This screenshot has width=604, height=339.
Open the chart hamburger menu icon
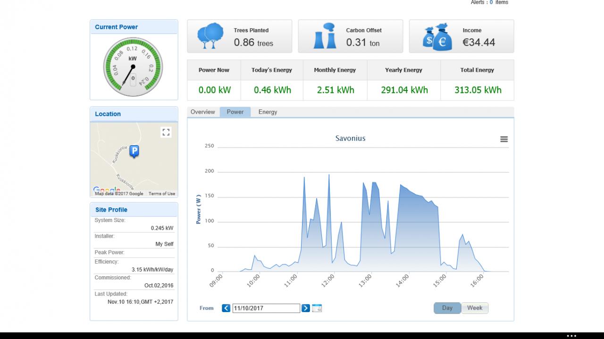(x=504, y=139)
